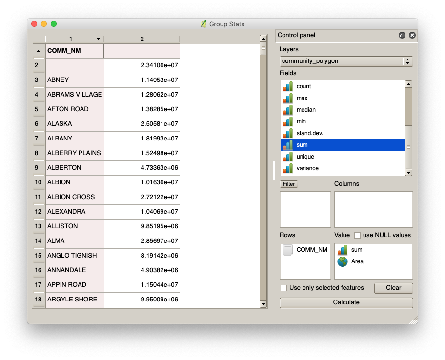The image size is (445, 360).
Task: Select the ANGLO TIGNISH cell
Action: (75, 256)
